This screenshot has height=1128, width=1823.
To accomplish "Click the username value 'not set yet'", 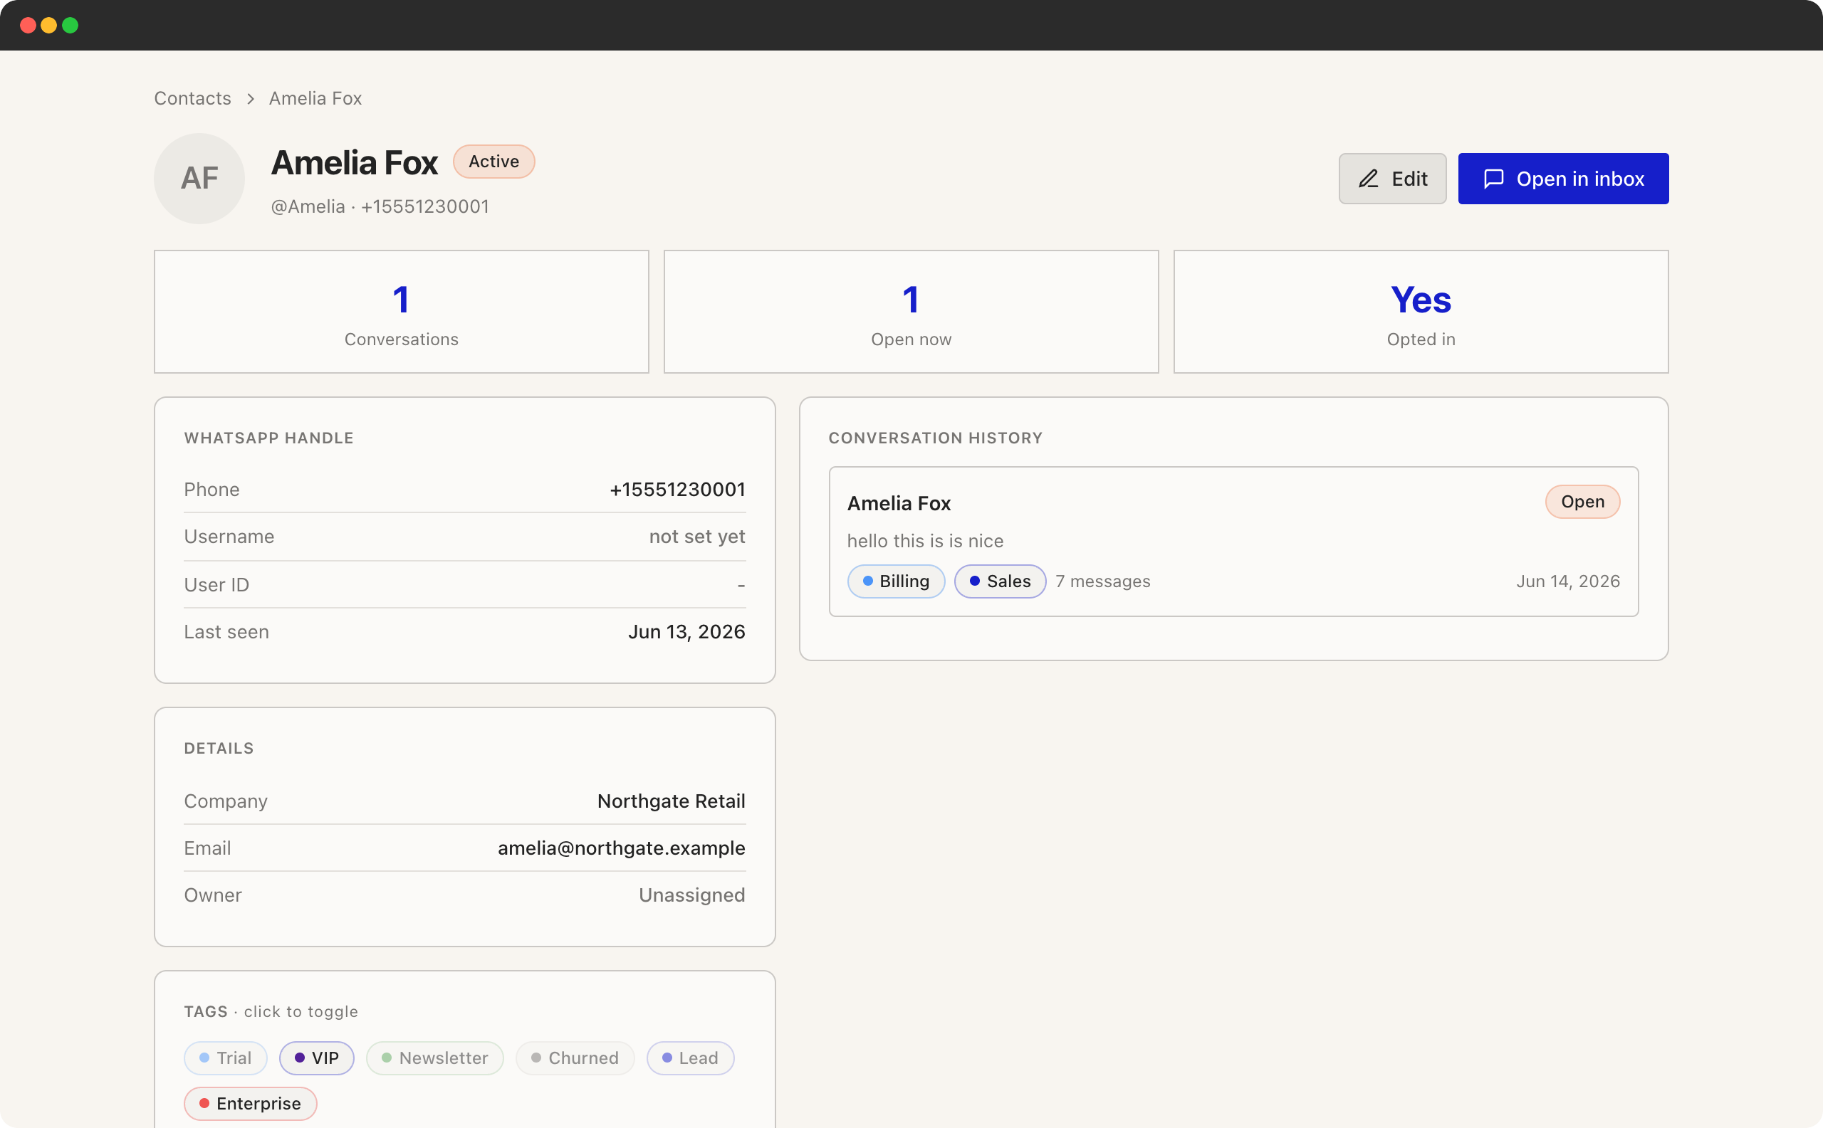I will click(696, 537).
